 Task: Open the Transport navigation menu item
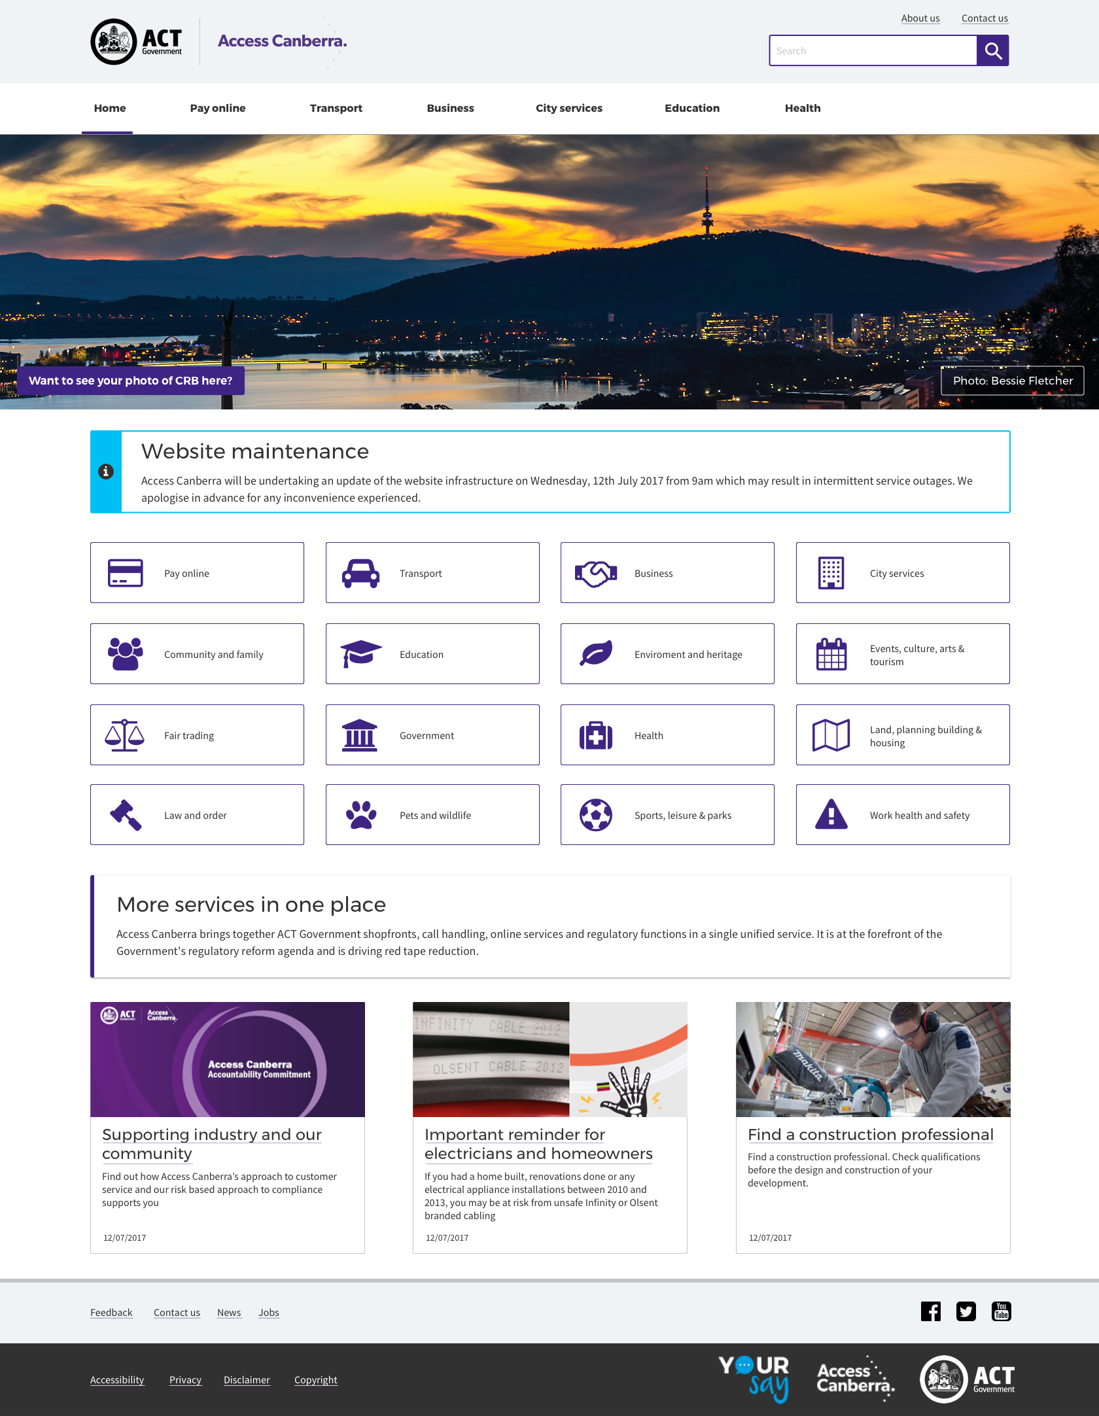pos(336,108)
